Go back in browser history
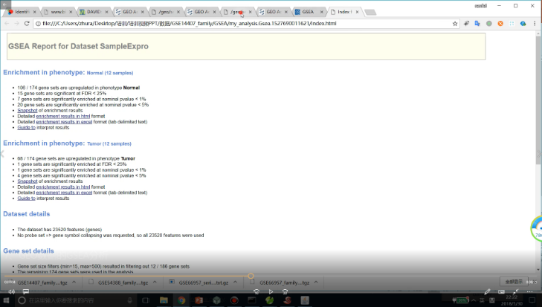542x307 pixels. [x=7, y=24]
